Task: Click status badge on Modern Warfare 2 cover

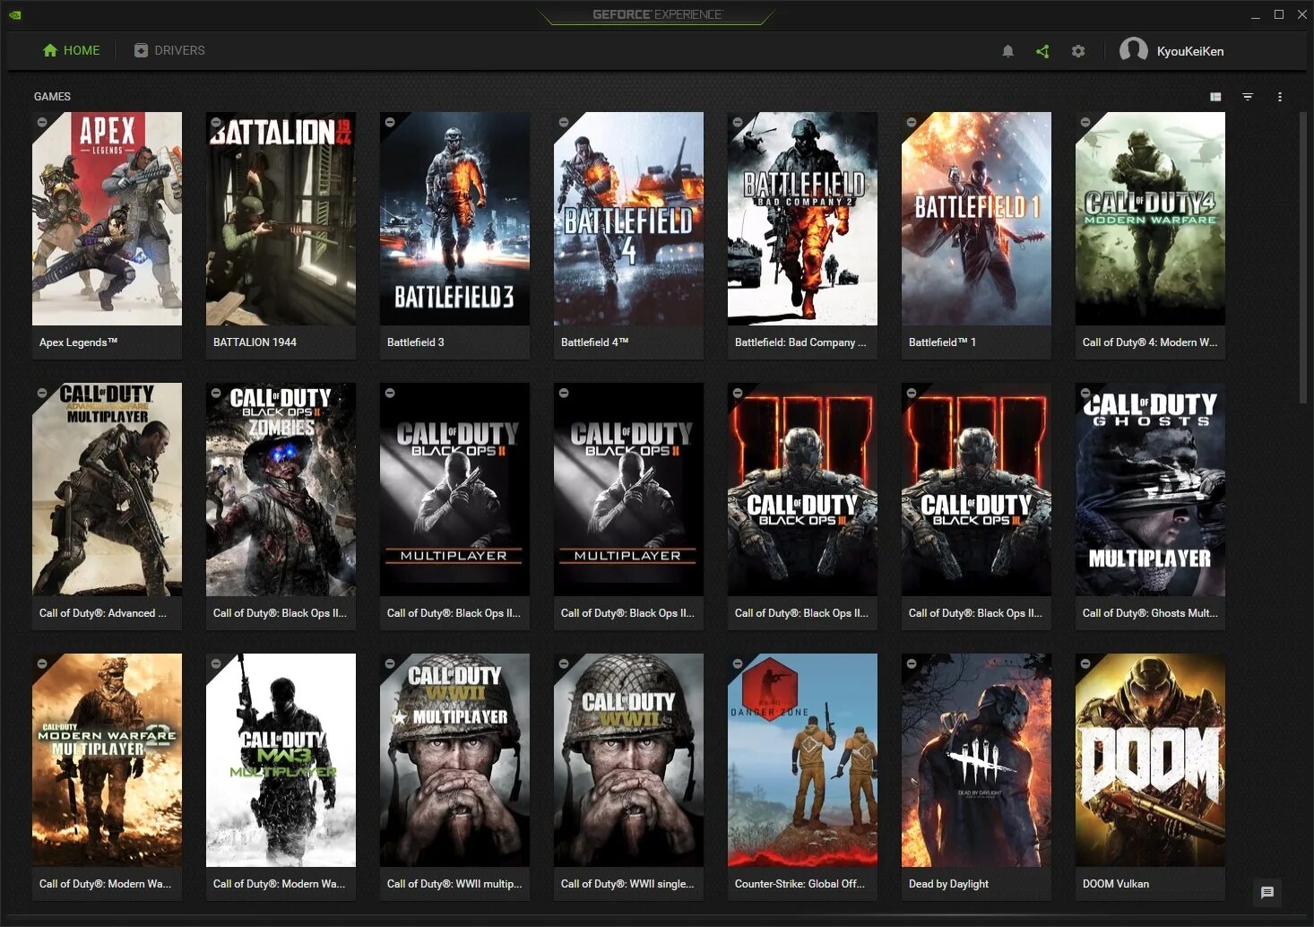Action: coord(42,663)
